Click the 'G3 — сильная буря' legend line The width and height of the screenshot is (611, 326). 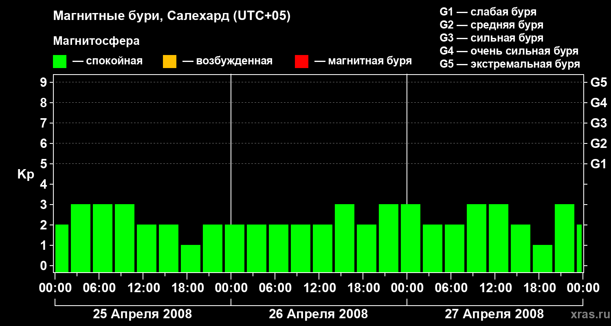pos(491,38)
